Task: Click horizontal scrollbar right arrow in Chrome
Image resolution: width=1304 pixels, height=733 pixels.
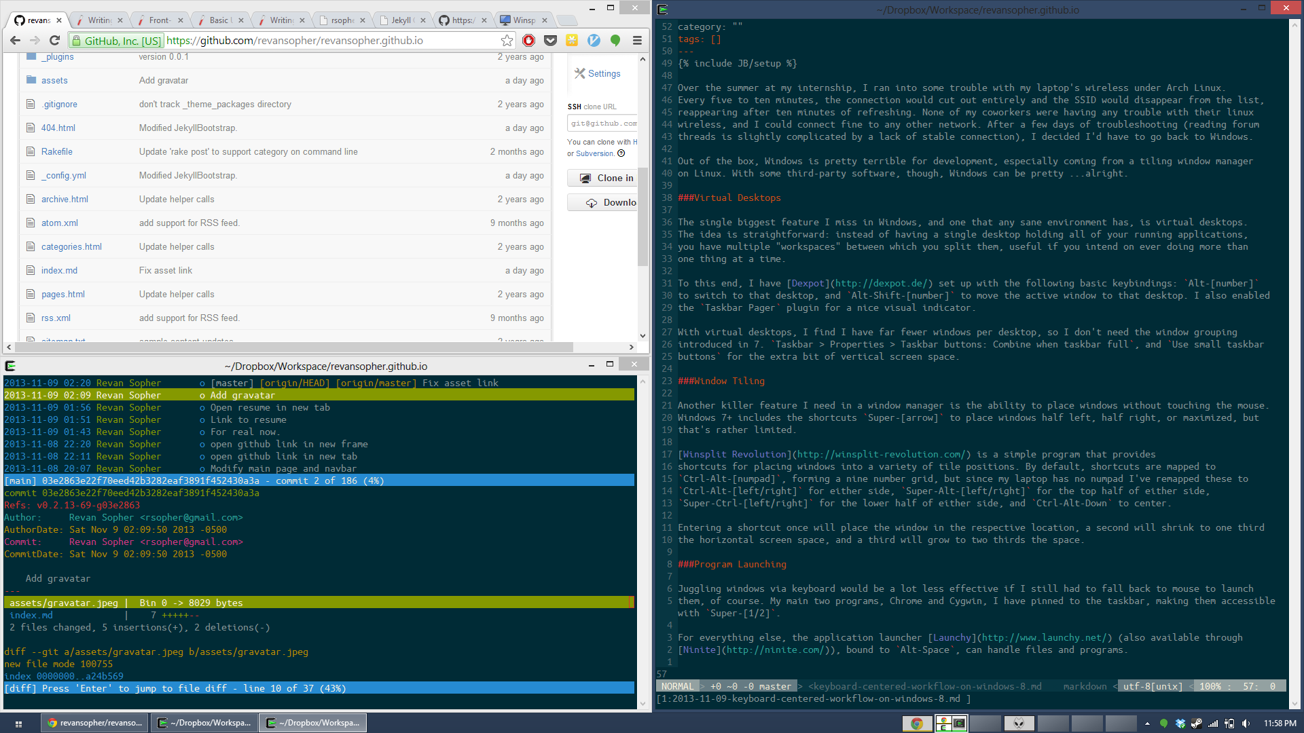Action: point(631,347)
